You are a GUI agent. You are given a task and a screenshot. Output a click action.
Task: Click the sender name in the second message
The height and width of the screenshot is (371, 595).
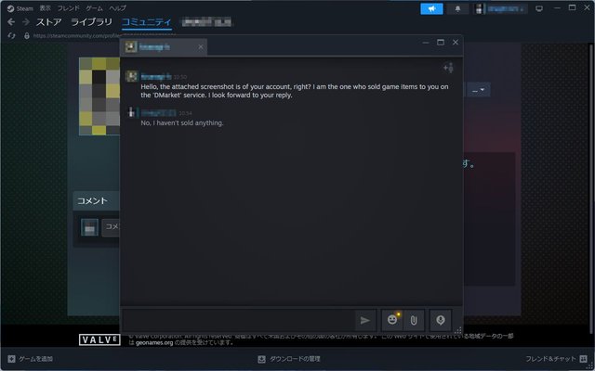point(159,113)
